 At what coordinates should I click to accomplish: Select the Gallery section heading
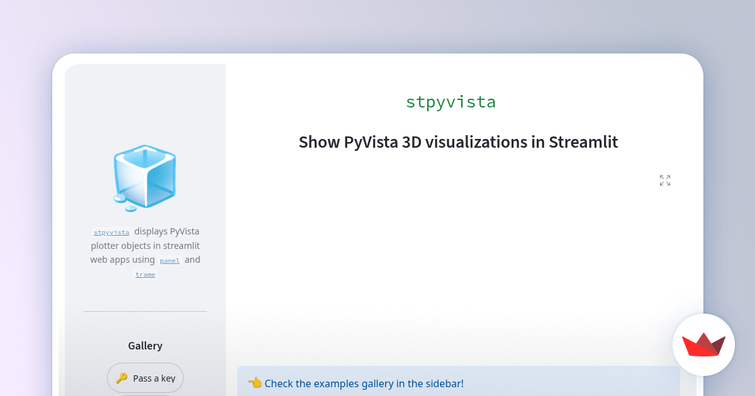pos(145,345)
